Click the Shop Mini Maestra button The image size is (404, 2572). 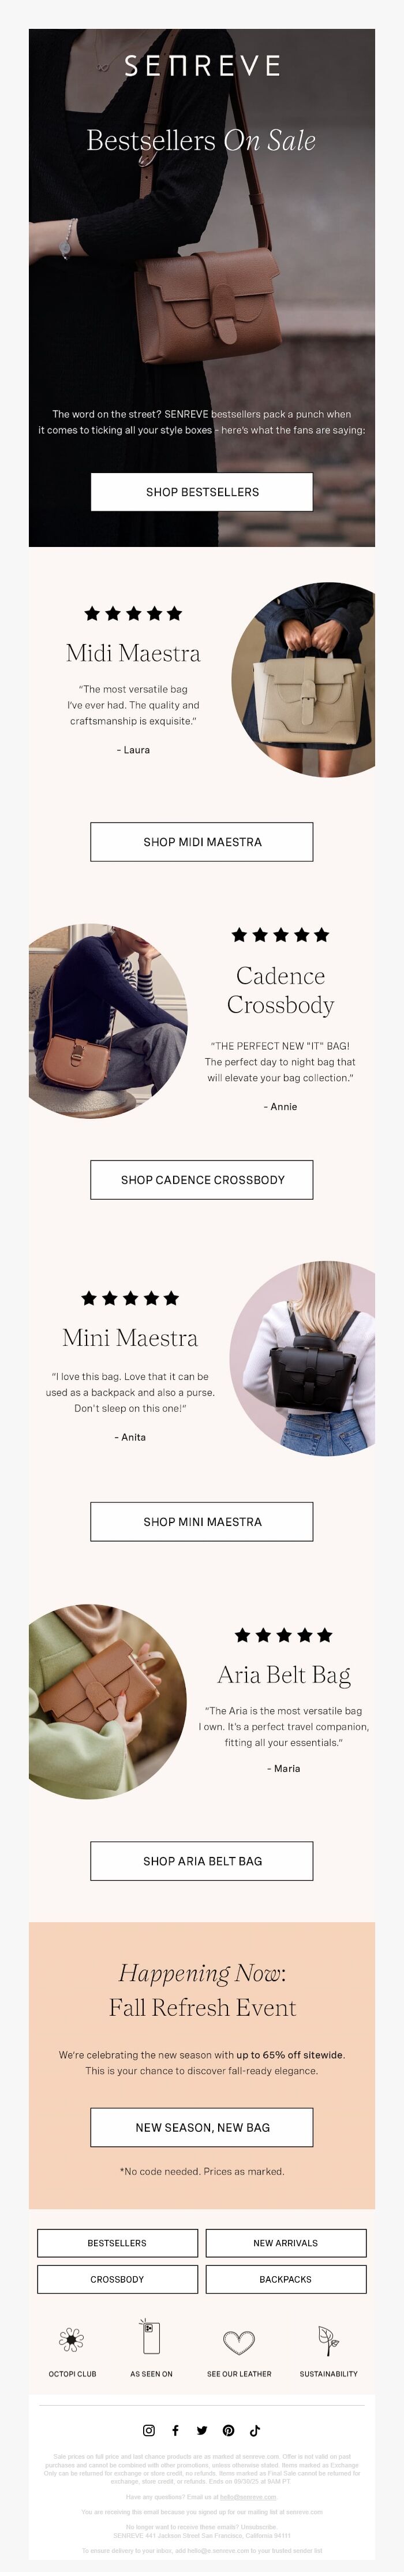[201, 1521]
